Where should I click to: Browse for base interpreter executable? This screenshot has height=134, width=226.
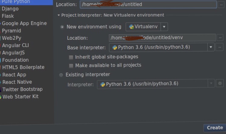[x=219, y=47]
